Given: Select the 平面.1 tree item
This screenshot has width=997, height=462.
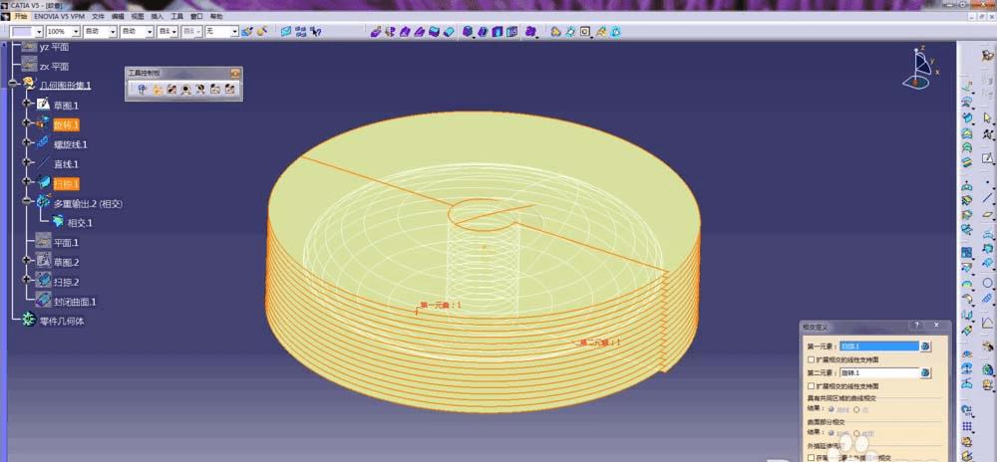Looking at the screenshot, I should click(x=66, y=242).
